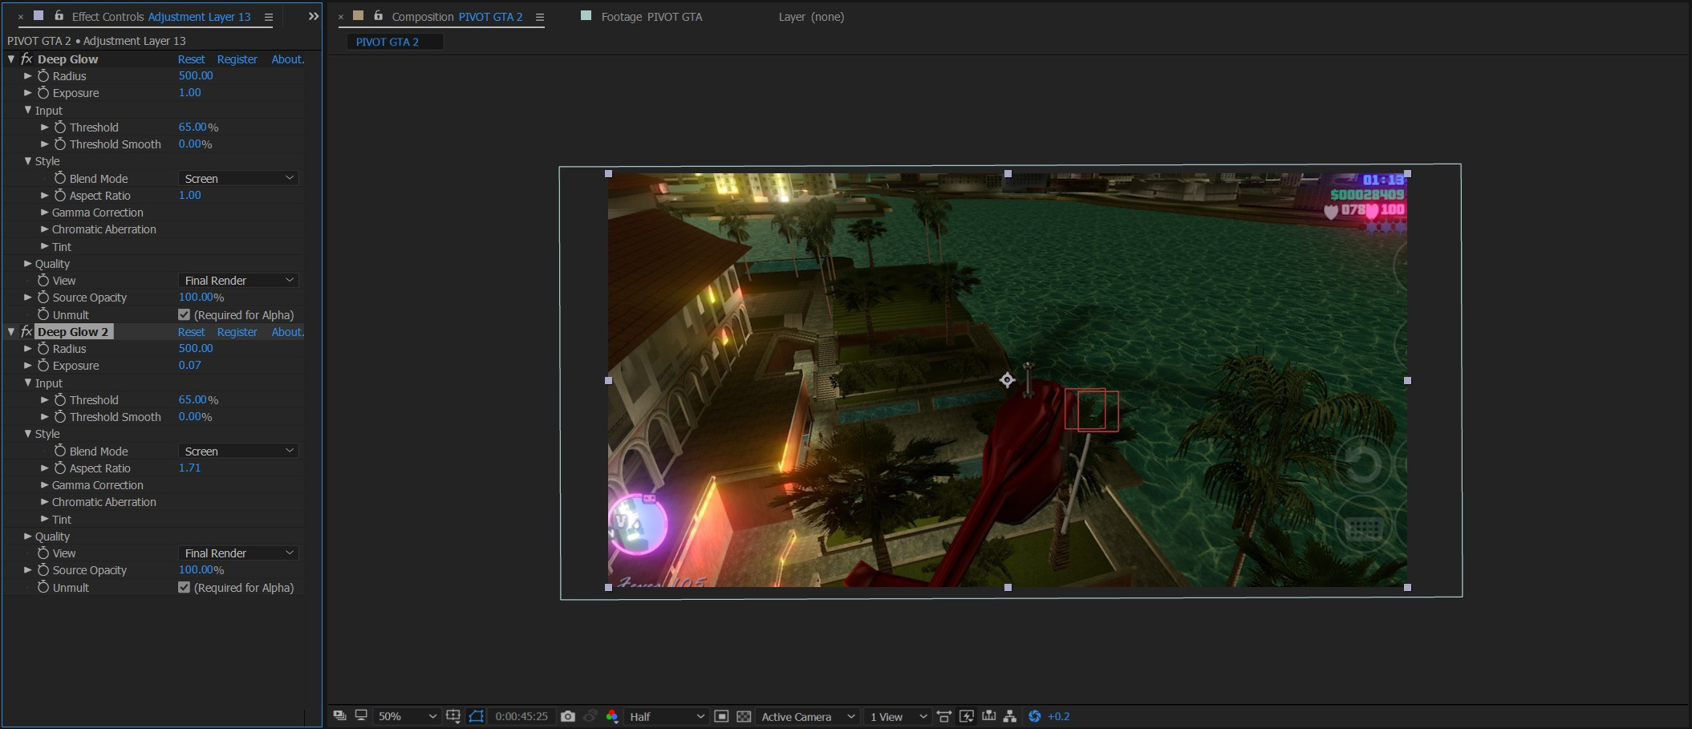Click About for Deep Glow 2
This screenshot has height=729, width=1692.
[x=288, y=332]
